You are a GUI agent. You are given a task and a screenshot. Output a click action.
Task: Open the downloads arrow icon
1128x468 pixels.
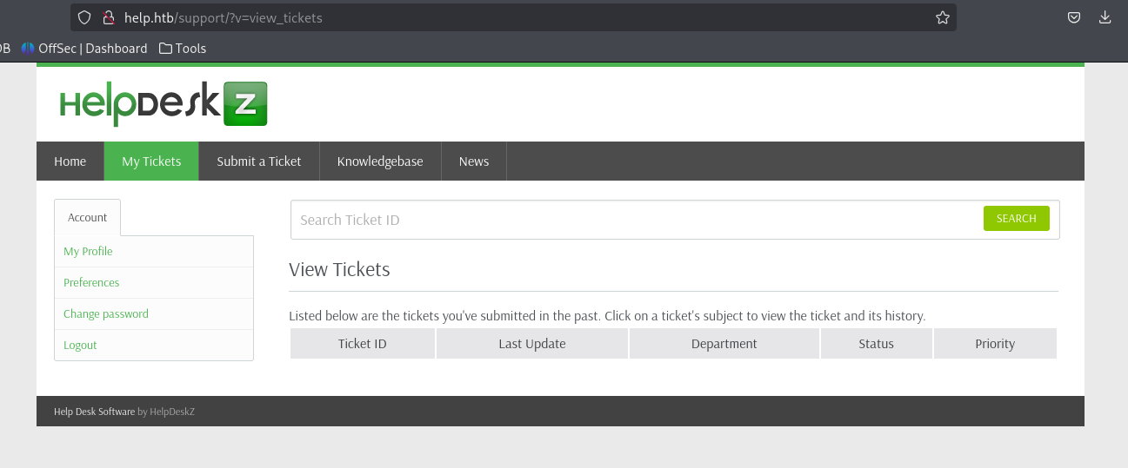click(1105, 17)
